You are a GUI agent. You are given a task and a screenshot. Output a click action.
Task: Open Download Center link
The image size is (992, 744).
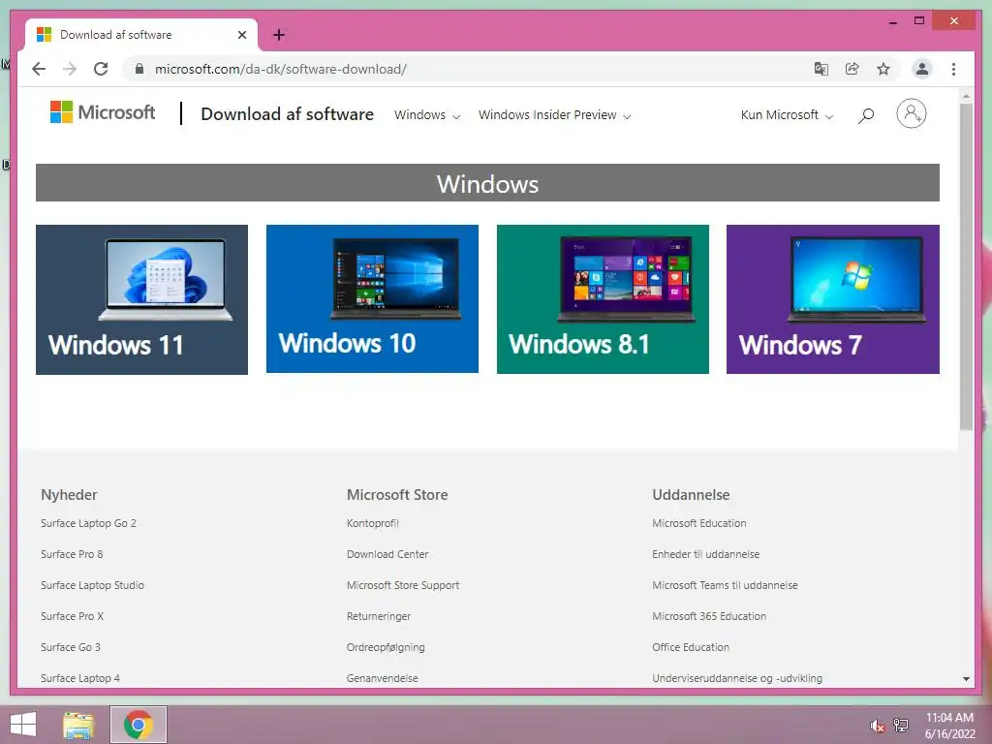[x=387, y=554]
